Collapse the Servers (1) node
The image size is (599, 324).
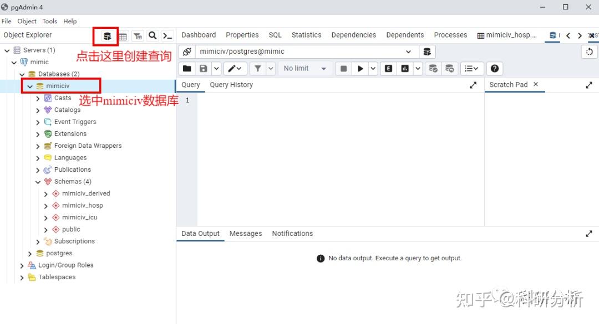pos(7,50)
